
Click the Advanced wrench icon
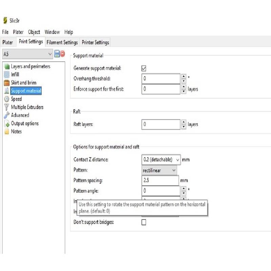6,115
